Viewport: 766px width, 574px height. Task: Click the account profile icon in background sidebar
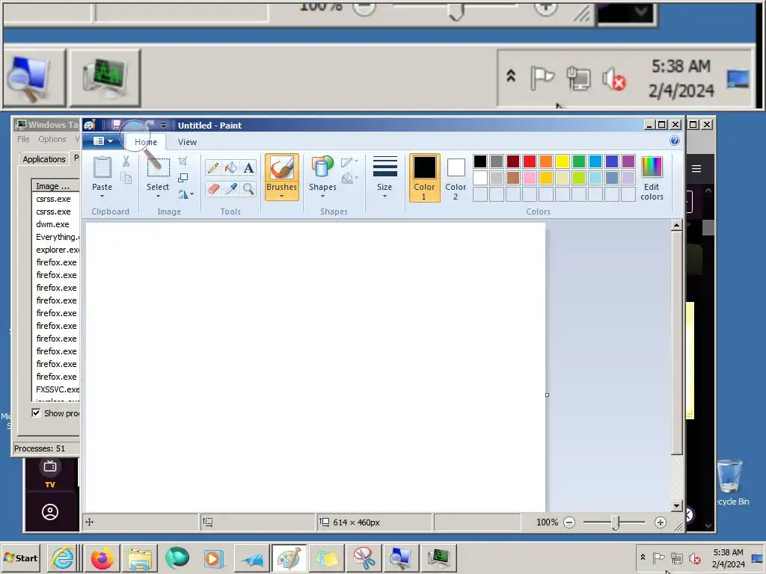(50, 512)
